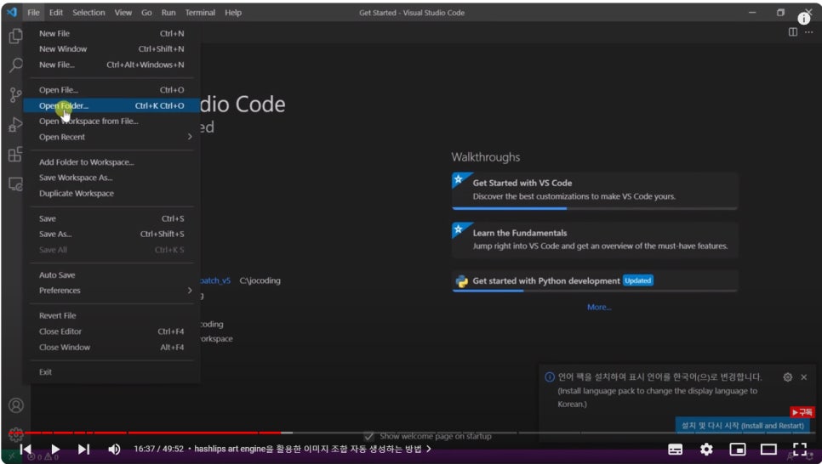Choose Open Workspace from File...
The image size is (822, 464).
[x=111, y=121]
